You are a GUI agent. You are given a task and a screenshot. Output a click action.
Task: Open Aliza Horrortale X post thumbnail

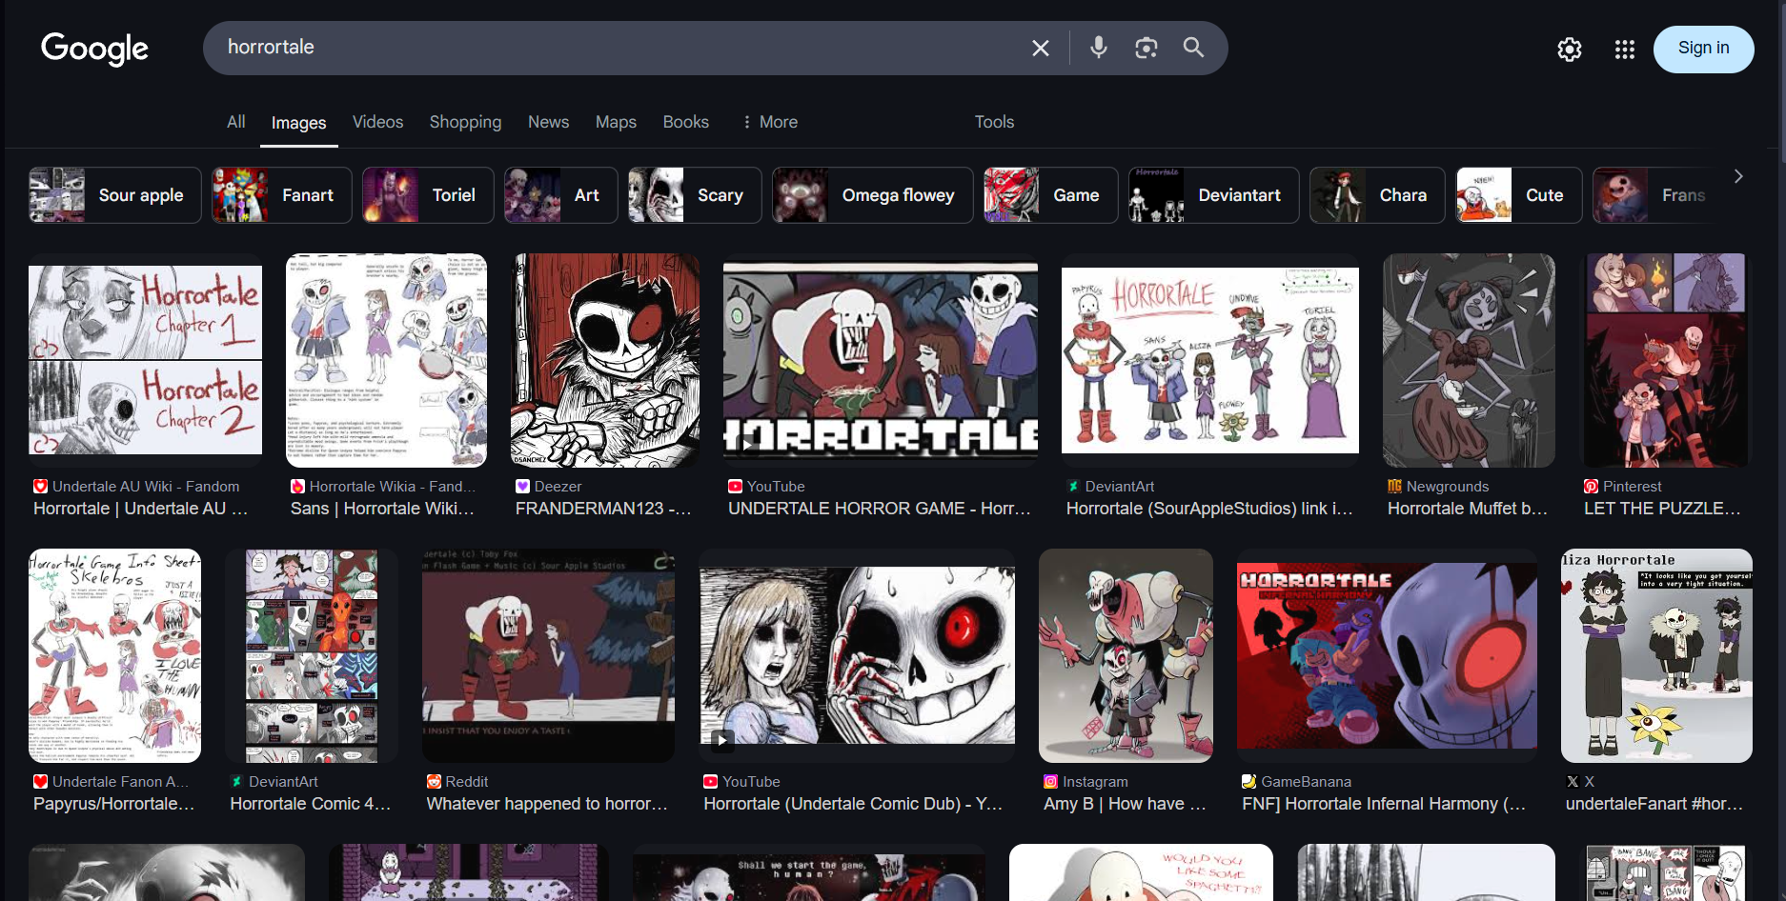(1656, 655)
